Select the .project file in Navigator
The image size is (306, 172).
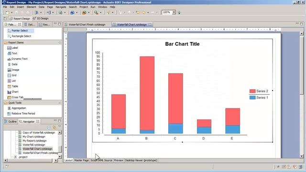coord(22,157)
